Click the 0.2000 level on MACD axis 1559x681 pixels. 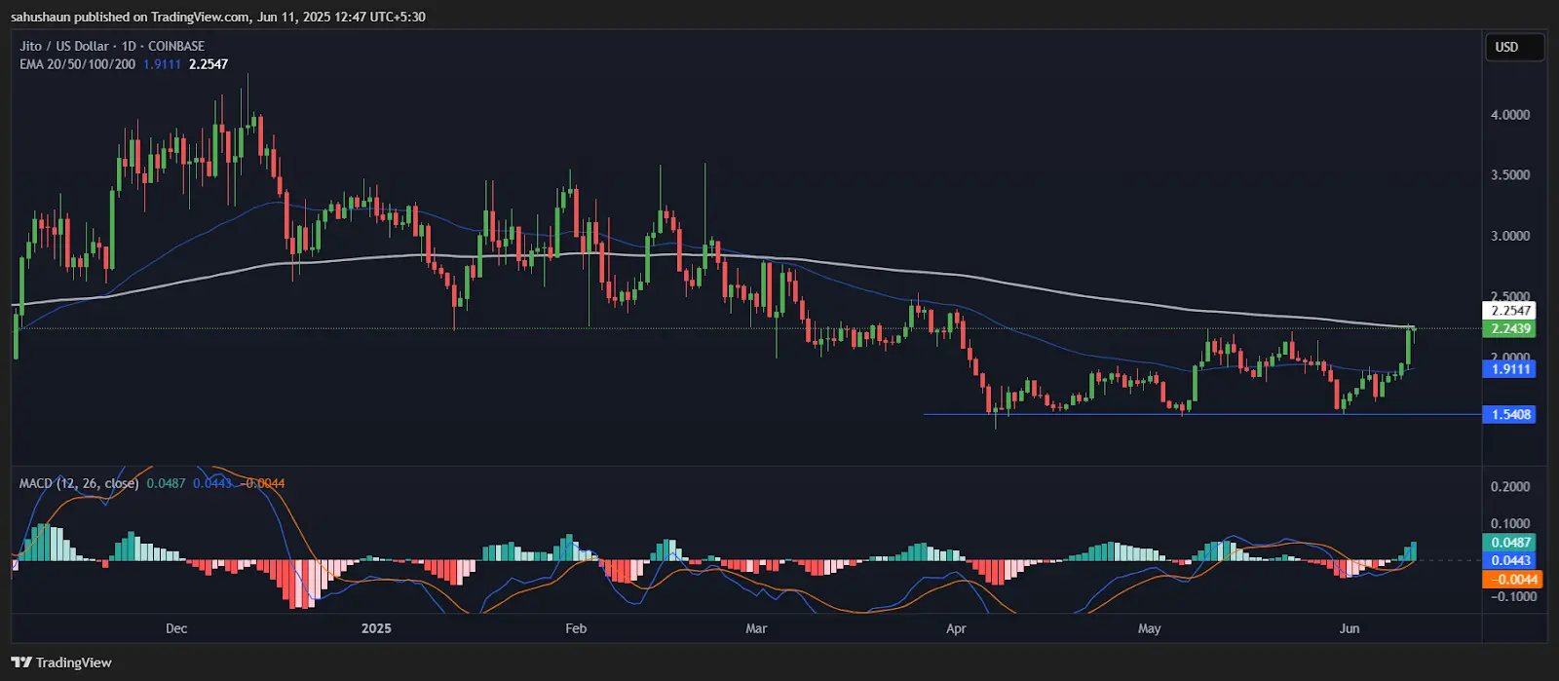click(x=1510, y=487)
